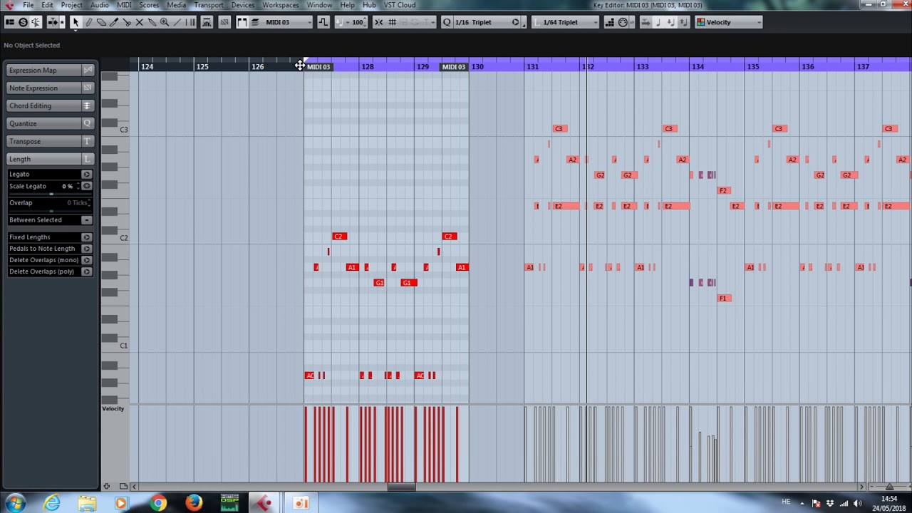912x513 pixels.
Task: Click the Scale Legato target icon
Action: click(x=86, y=186)
